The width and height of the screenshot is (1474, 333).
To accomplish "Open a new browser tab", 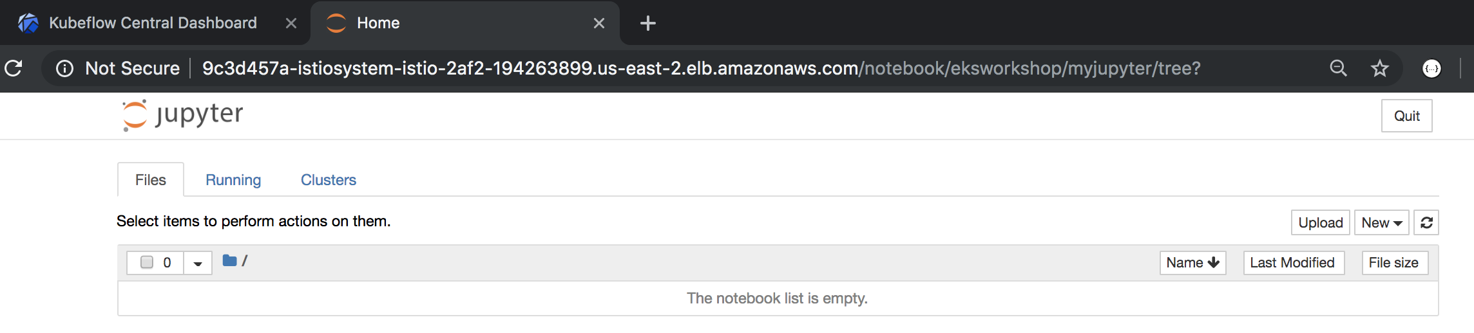I will 647,23.
